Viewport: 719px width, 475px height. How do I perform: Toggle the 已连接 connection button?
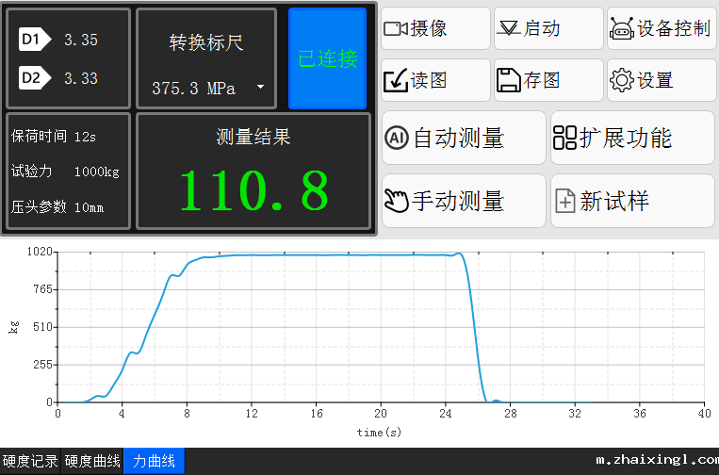327,58
